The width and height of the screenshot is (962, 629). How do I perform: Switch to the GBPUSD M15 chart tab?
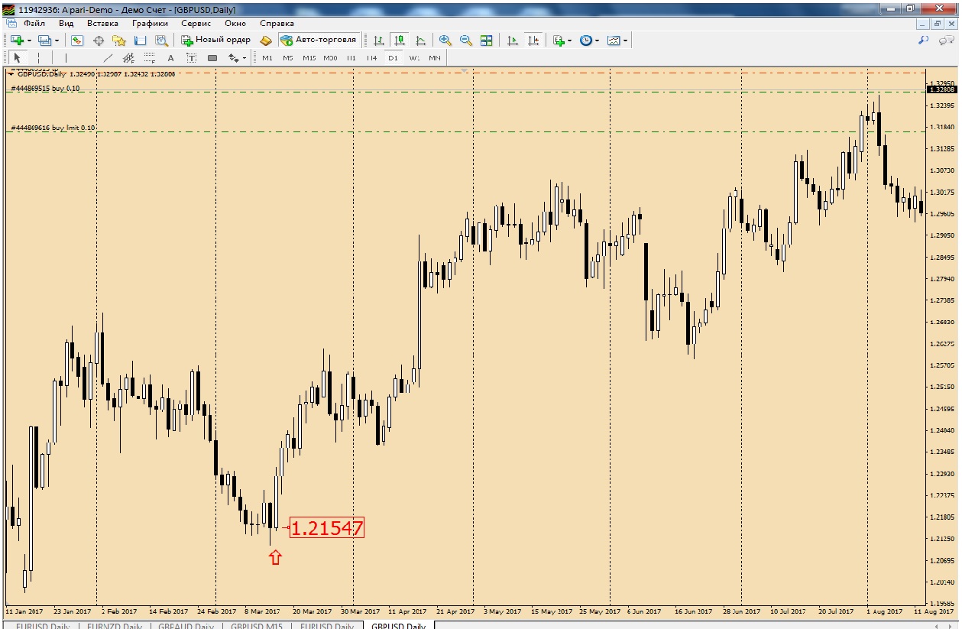click(x=256, y=626)
